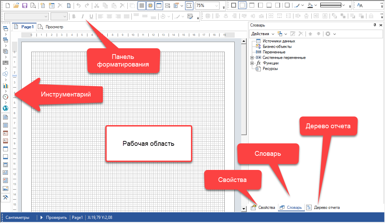
Task: Toggle show grid button
Action: click(142, 6)
